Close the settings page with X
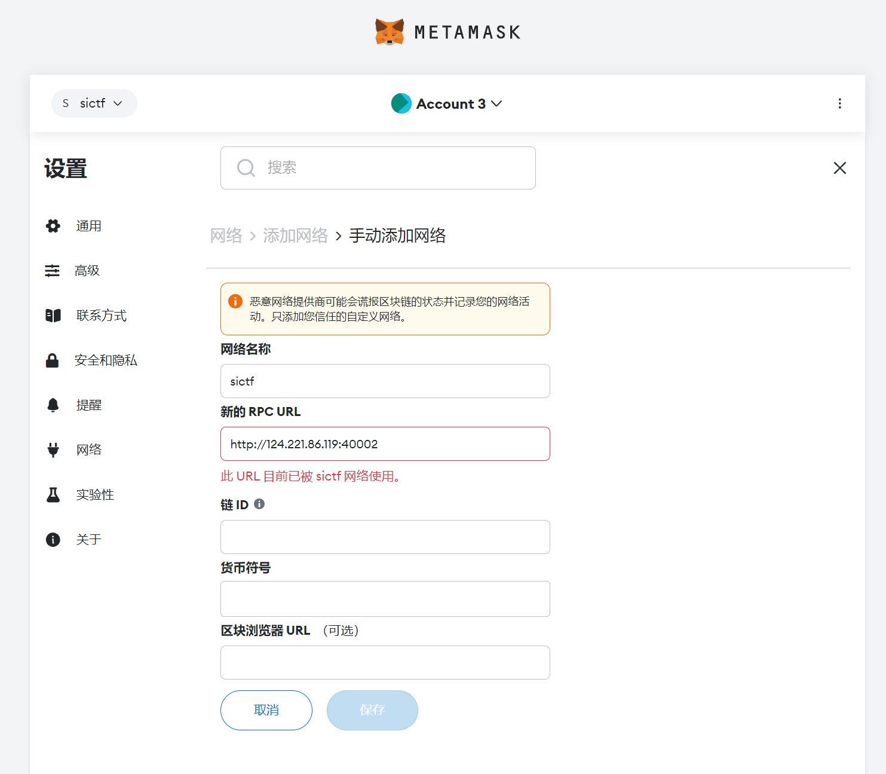 click(x=839, y=168)
